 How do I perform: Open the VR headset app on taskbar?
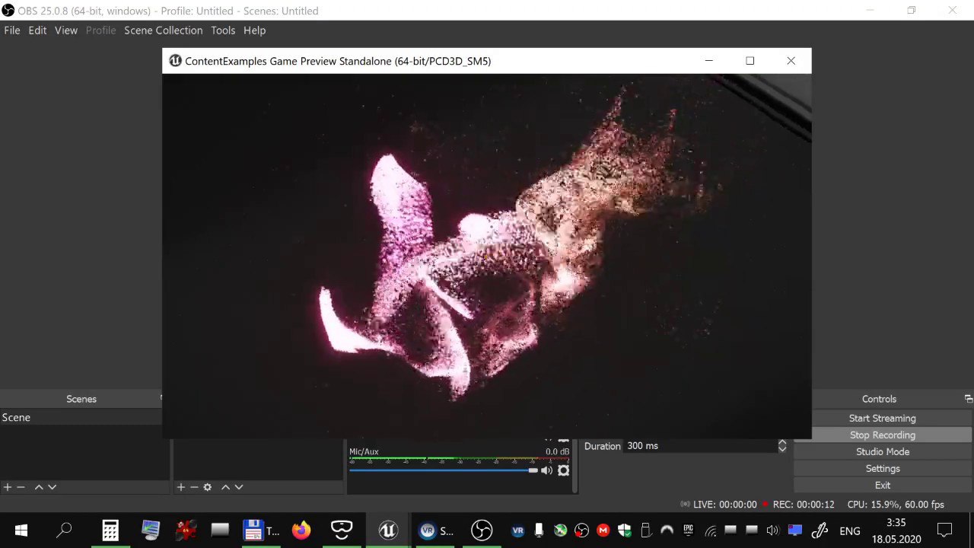342,530
